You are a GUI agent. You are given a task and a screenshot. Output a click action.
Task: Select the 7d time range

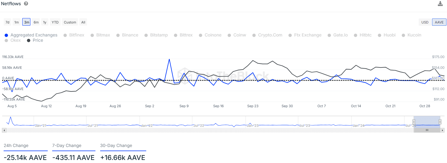(x=7, y=22)
